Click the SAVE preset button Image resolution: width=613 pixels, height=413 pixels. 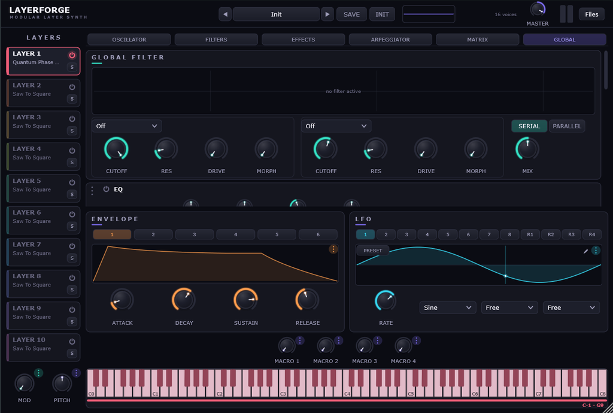351,14
